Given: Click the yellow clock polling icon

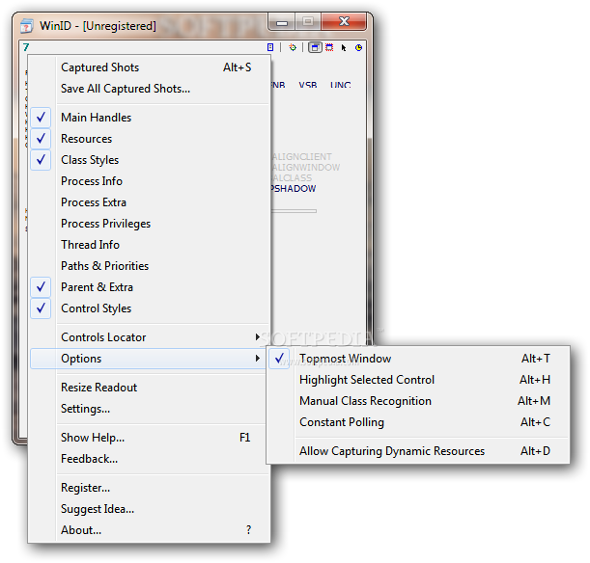Looking at the screenshot, I should pos(358,47).
